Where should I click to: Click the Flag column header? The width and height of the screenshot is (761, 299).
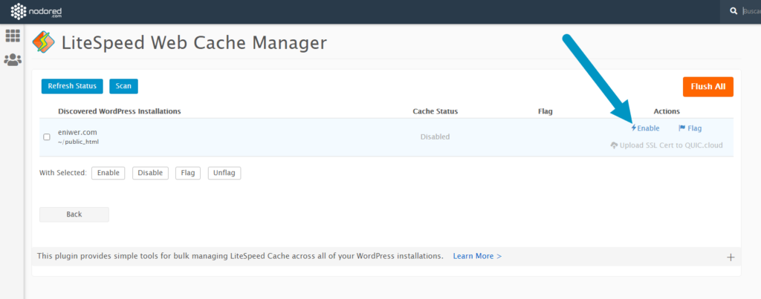pos(545,111)
